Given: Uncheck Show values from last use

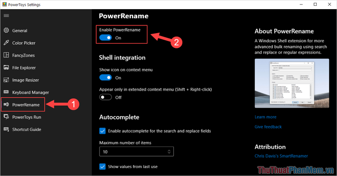Looking at the screenshot, I should [x=103, y=166].
